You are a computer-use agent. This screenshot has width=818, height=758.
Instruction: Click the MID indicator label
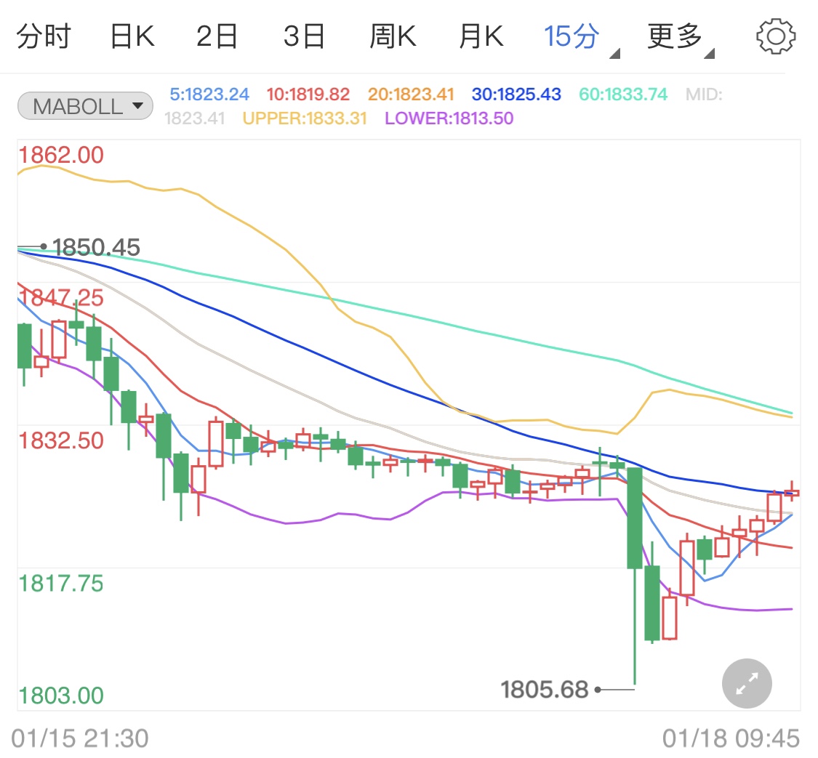click(x=703, y=94)
